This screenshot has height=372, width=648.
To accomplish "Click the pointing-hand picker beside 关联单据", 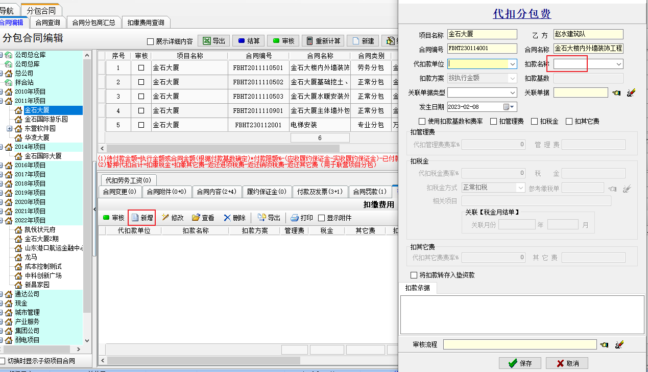I will coord(617,93).
